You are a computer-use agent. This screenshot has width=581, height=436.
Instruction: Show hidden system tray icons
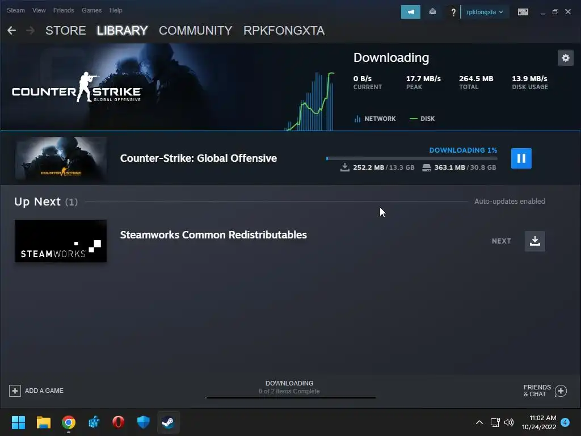coord(479,422)
